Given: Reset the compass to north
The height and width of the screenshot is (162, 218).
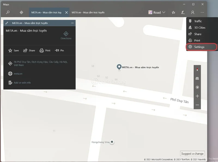Looking at the screenshot, I should pos(197,69).
